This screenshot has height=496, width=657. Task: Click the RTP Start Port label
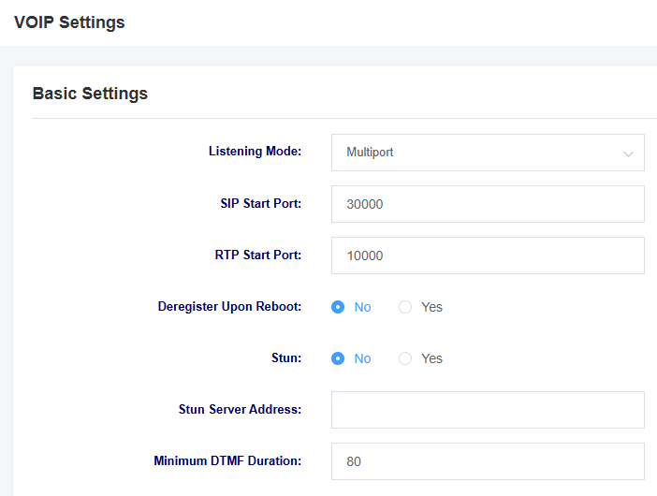coord(258,255)
